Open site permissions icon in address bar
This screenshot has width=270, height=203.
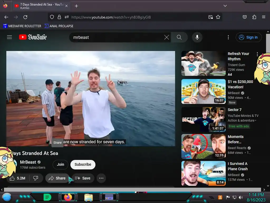67,17
